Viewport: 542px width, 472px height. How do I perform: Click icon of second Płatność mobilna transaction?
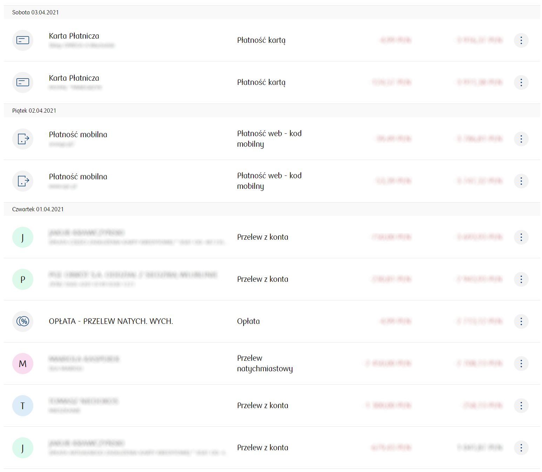(23, 181)
